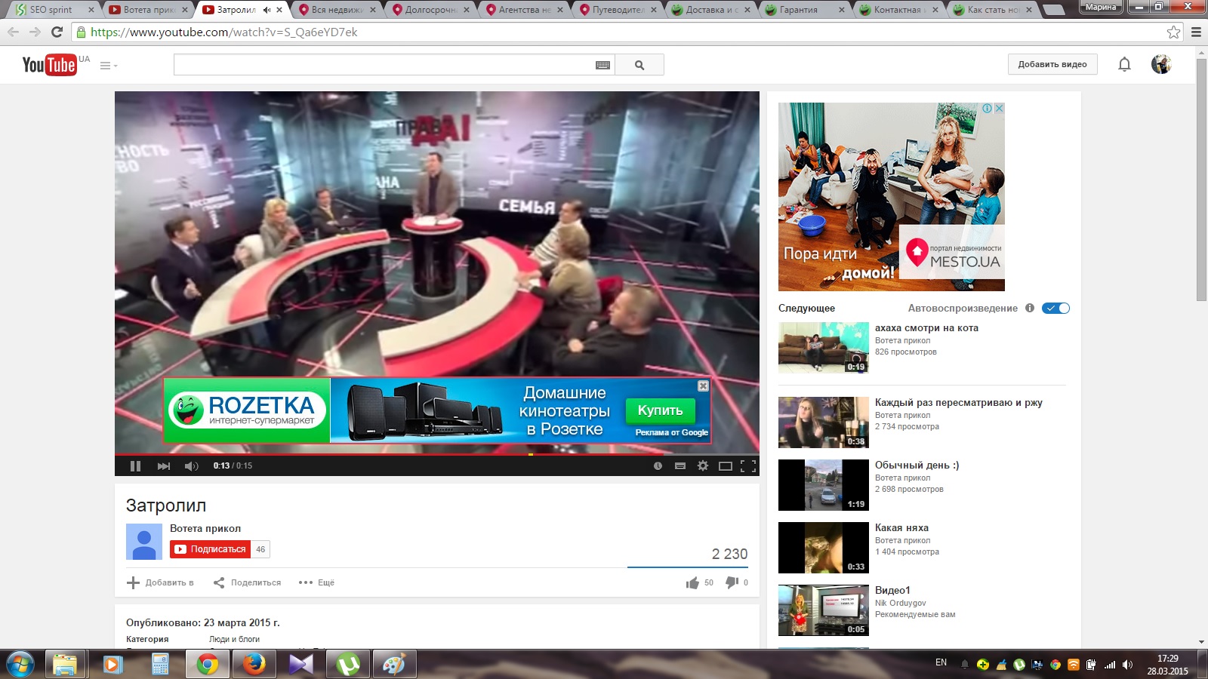Image resolution: width=1208 pixels, height=679 pixels.
Task: Mute the Затролил tab audio icon
Action: [x=267, y=10]
